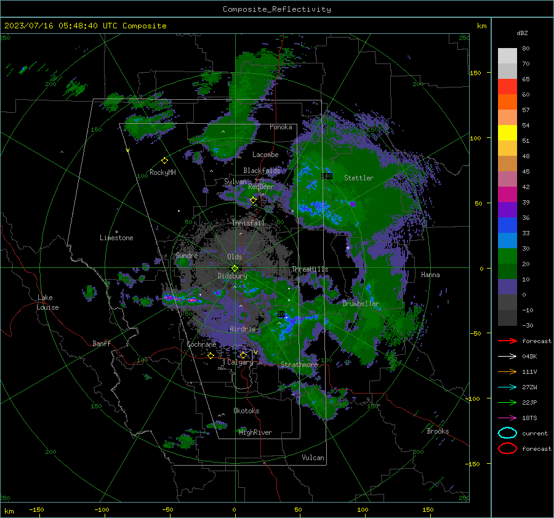The width and height of the screenshot is (554, 518).
Task: Click the Limestone label
Action: click(116, 238)
